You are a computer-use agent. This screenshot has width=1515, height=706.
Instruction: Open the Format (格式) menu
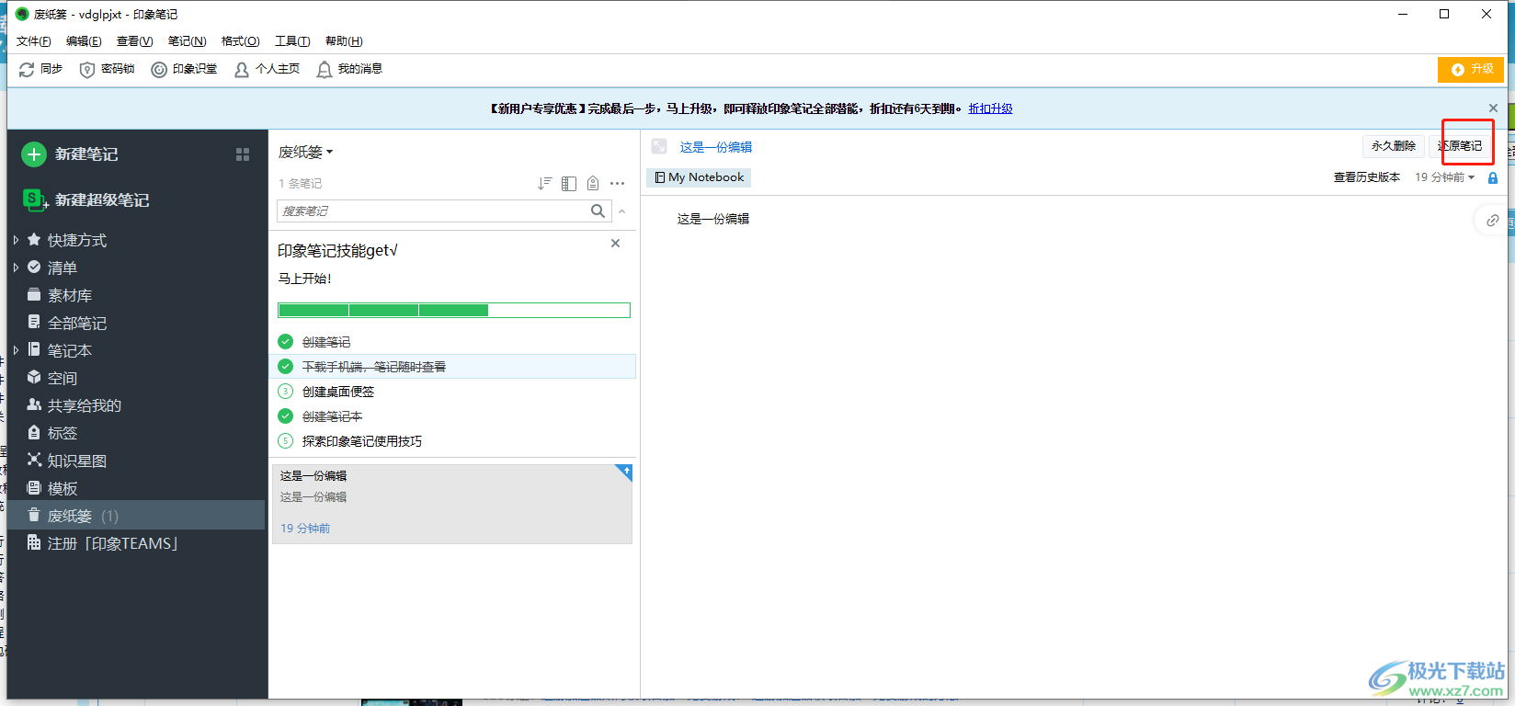pyautogui.click(x=240, y=41)
